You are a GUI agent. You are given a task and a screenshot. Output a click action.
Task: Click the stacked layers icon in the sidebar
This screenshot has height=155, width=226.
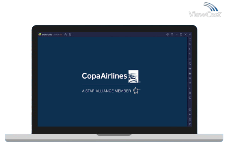(190, 93)
